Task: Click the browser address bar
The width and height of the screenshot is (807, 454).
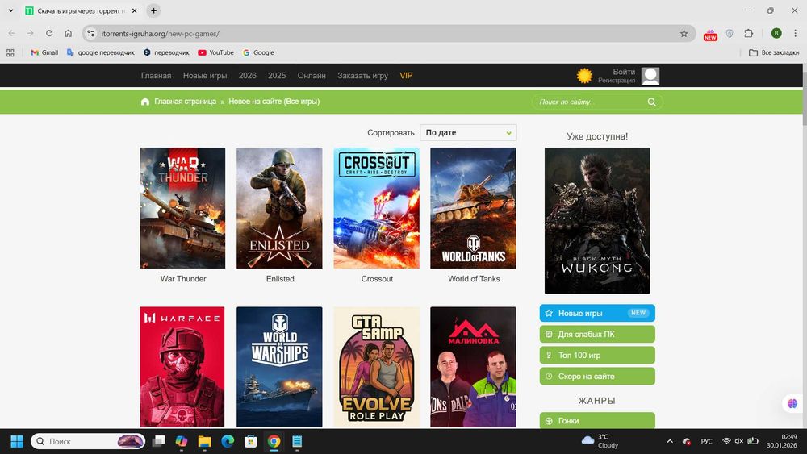Action: 389,33
